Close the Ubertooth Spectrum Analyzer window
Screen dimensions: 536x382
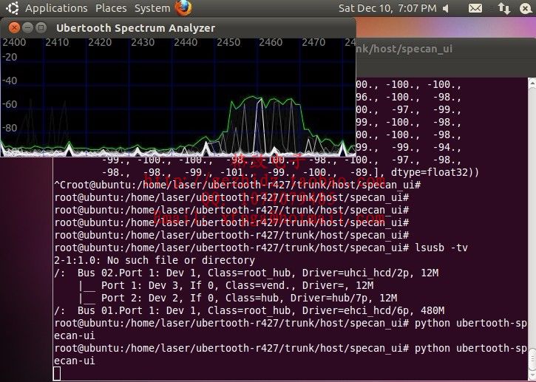click(14, 27)
